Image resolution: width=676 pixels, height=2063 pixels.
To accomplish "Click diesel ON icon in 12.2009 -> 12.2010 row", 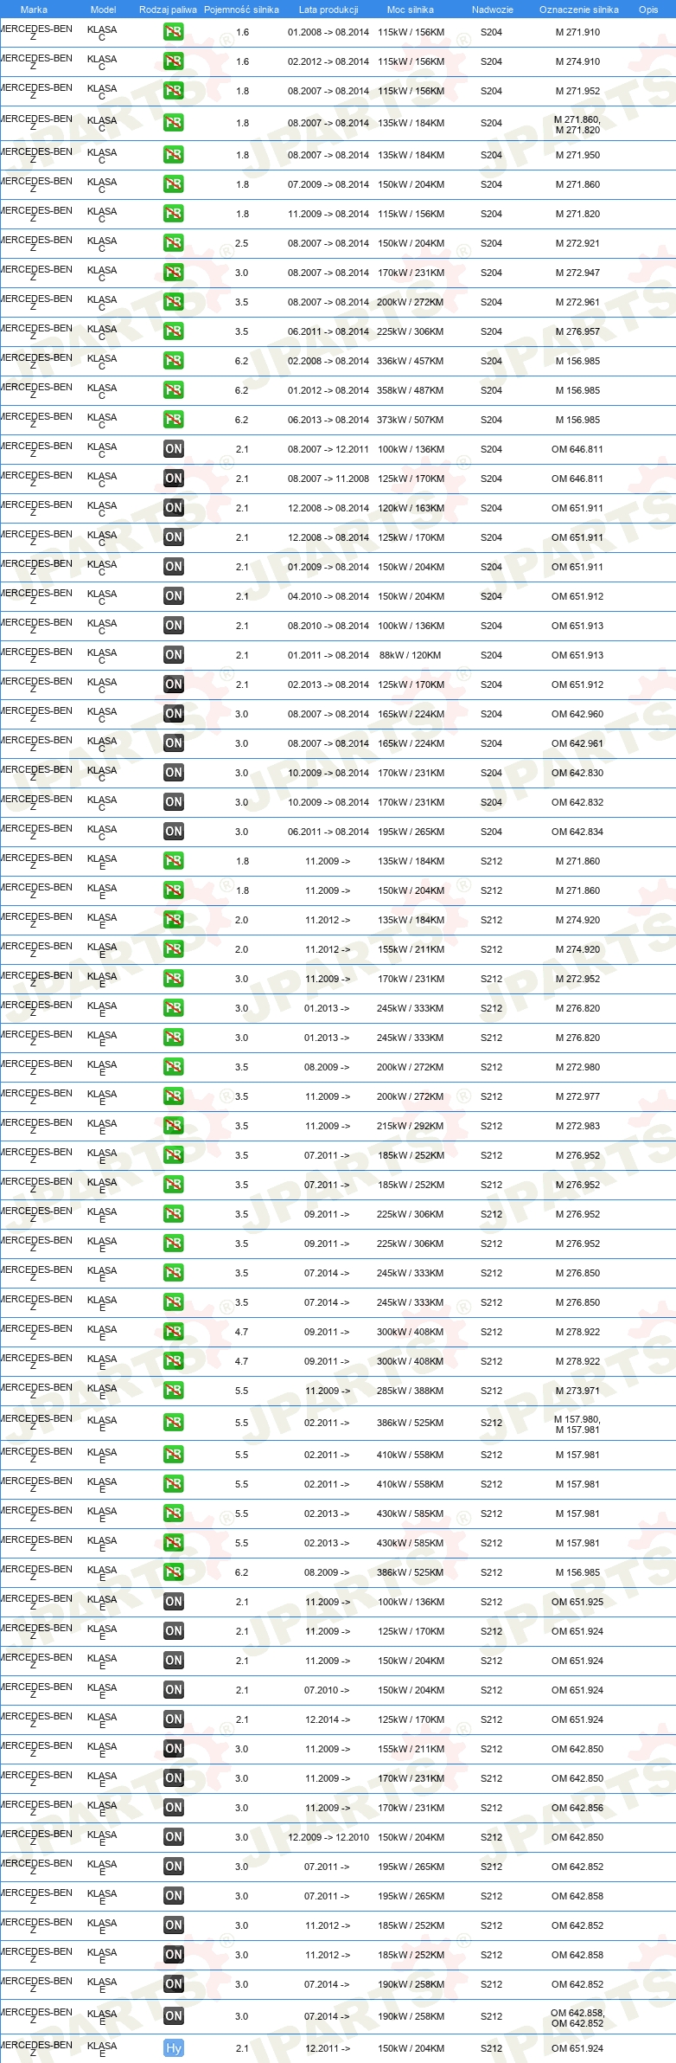I will coord(174,1837).
